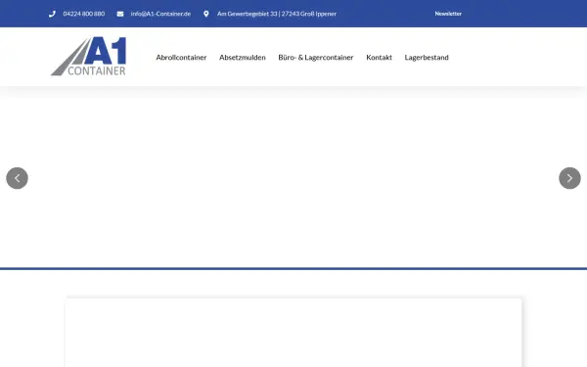Viewport: 587px width, 367px height.
Task: Open the Abrollcontainer menu item
Action: point(181,58)
